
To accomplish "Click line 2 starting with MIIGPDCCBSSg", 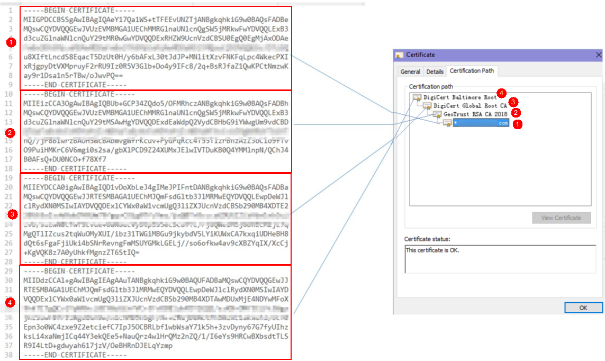I will point(156,20).
